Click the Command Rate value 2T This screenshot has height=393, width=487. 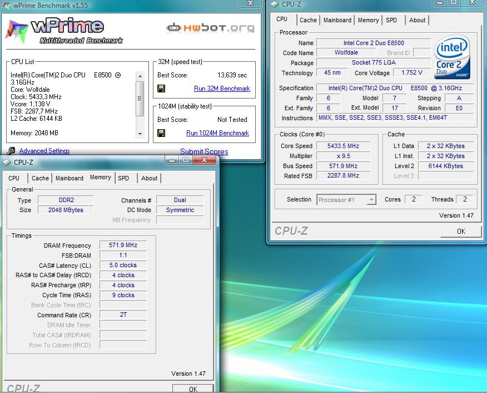pos(123,315)
